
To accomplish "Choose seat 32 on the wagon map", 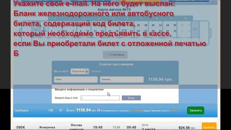I will 160,25.
